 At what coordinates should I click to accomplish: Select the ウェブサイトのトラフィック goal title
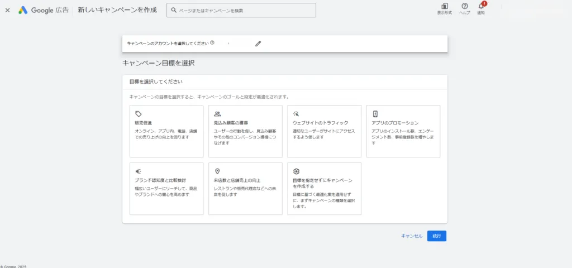click(x=321, y=123)
